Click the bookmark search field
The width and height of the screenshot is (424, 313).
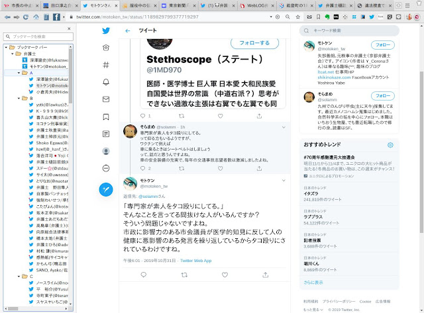coord(38,36)
